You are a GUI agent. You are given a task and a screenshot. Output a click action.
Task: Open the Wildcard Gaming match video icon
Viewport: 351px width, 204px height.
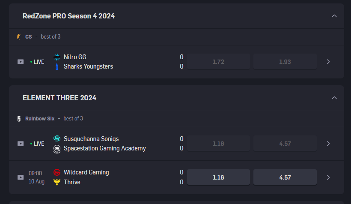[x=21, y=177]
